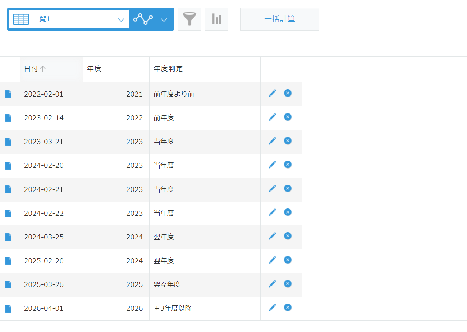Click the 一括計算 button
Screen dimensions: 467x332
coord(280,19)
